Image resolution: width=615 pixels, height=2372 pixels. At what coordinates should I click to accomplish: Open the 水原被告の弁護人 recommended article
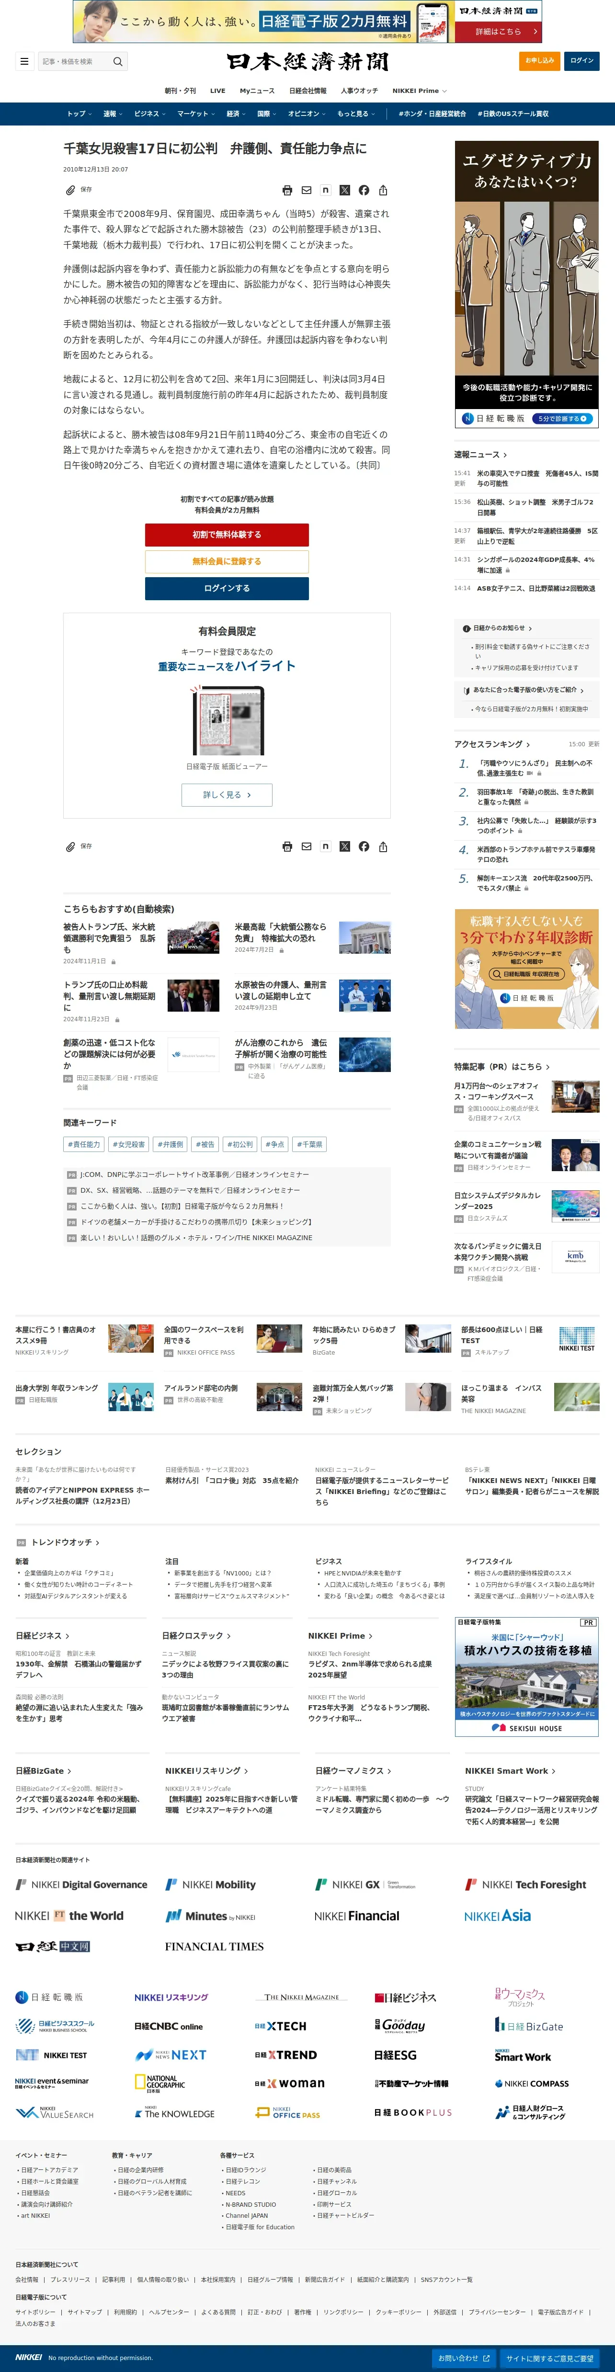click(x=280, y=990)
